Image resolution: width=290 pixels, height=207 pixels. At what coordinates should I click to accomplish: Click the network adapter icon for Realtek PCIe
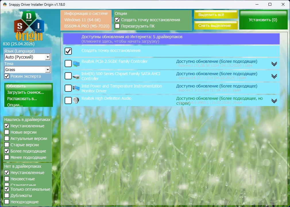76,64
